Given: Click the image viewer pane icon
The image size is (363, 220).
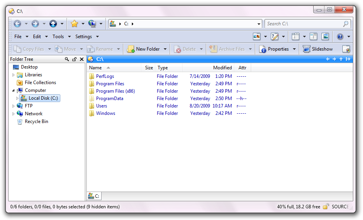Looking at the screenshot, I should (325, 37).
